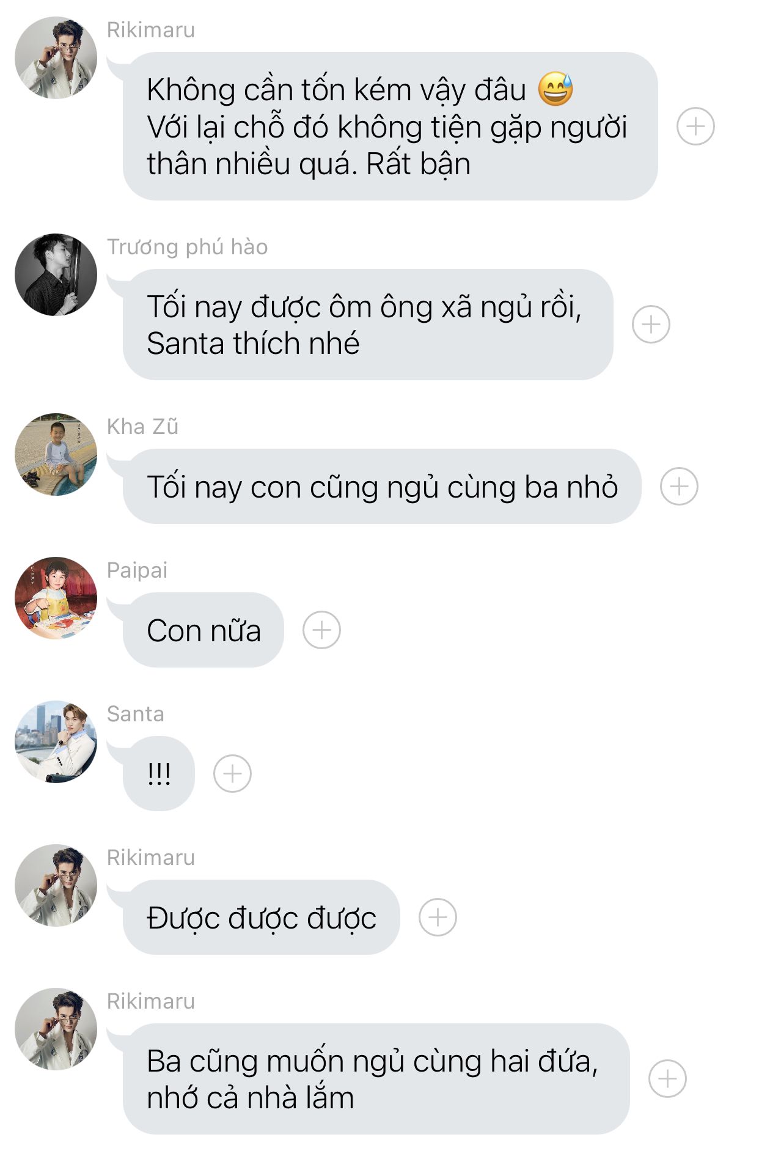The image size is (759, 1159).
Task: Tap plus icon next to 'Tối nay được ôm' message
Action: click(x=651, y=324)
